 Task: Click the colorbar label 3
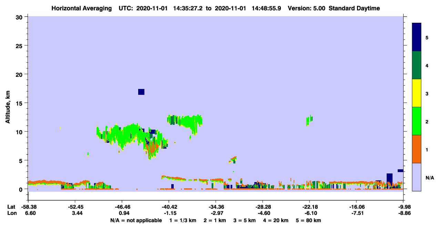427,93
